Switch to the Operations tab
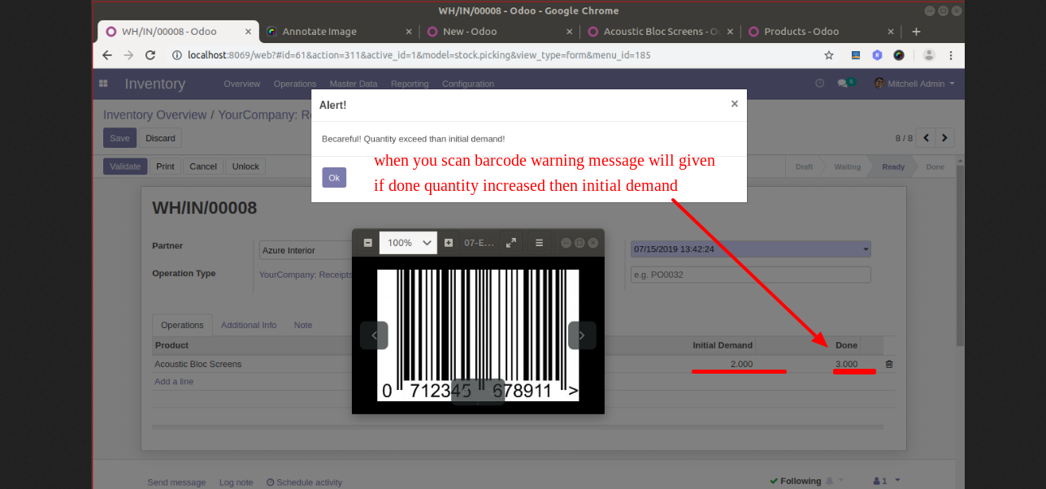The width and height of the screenshot is (1046, 489). tap(182, 325)
